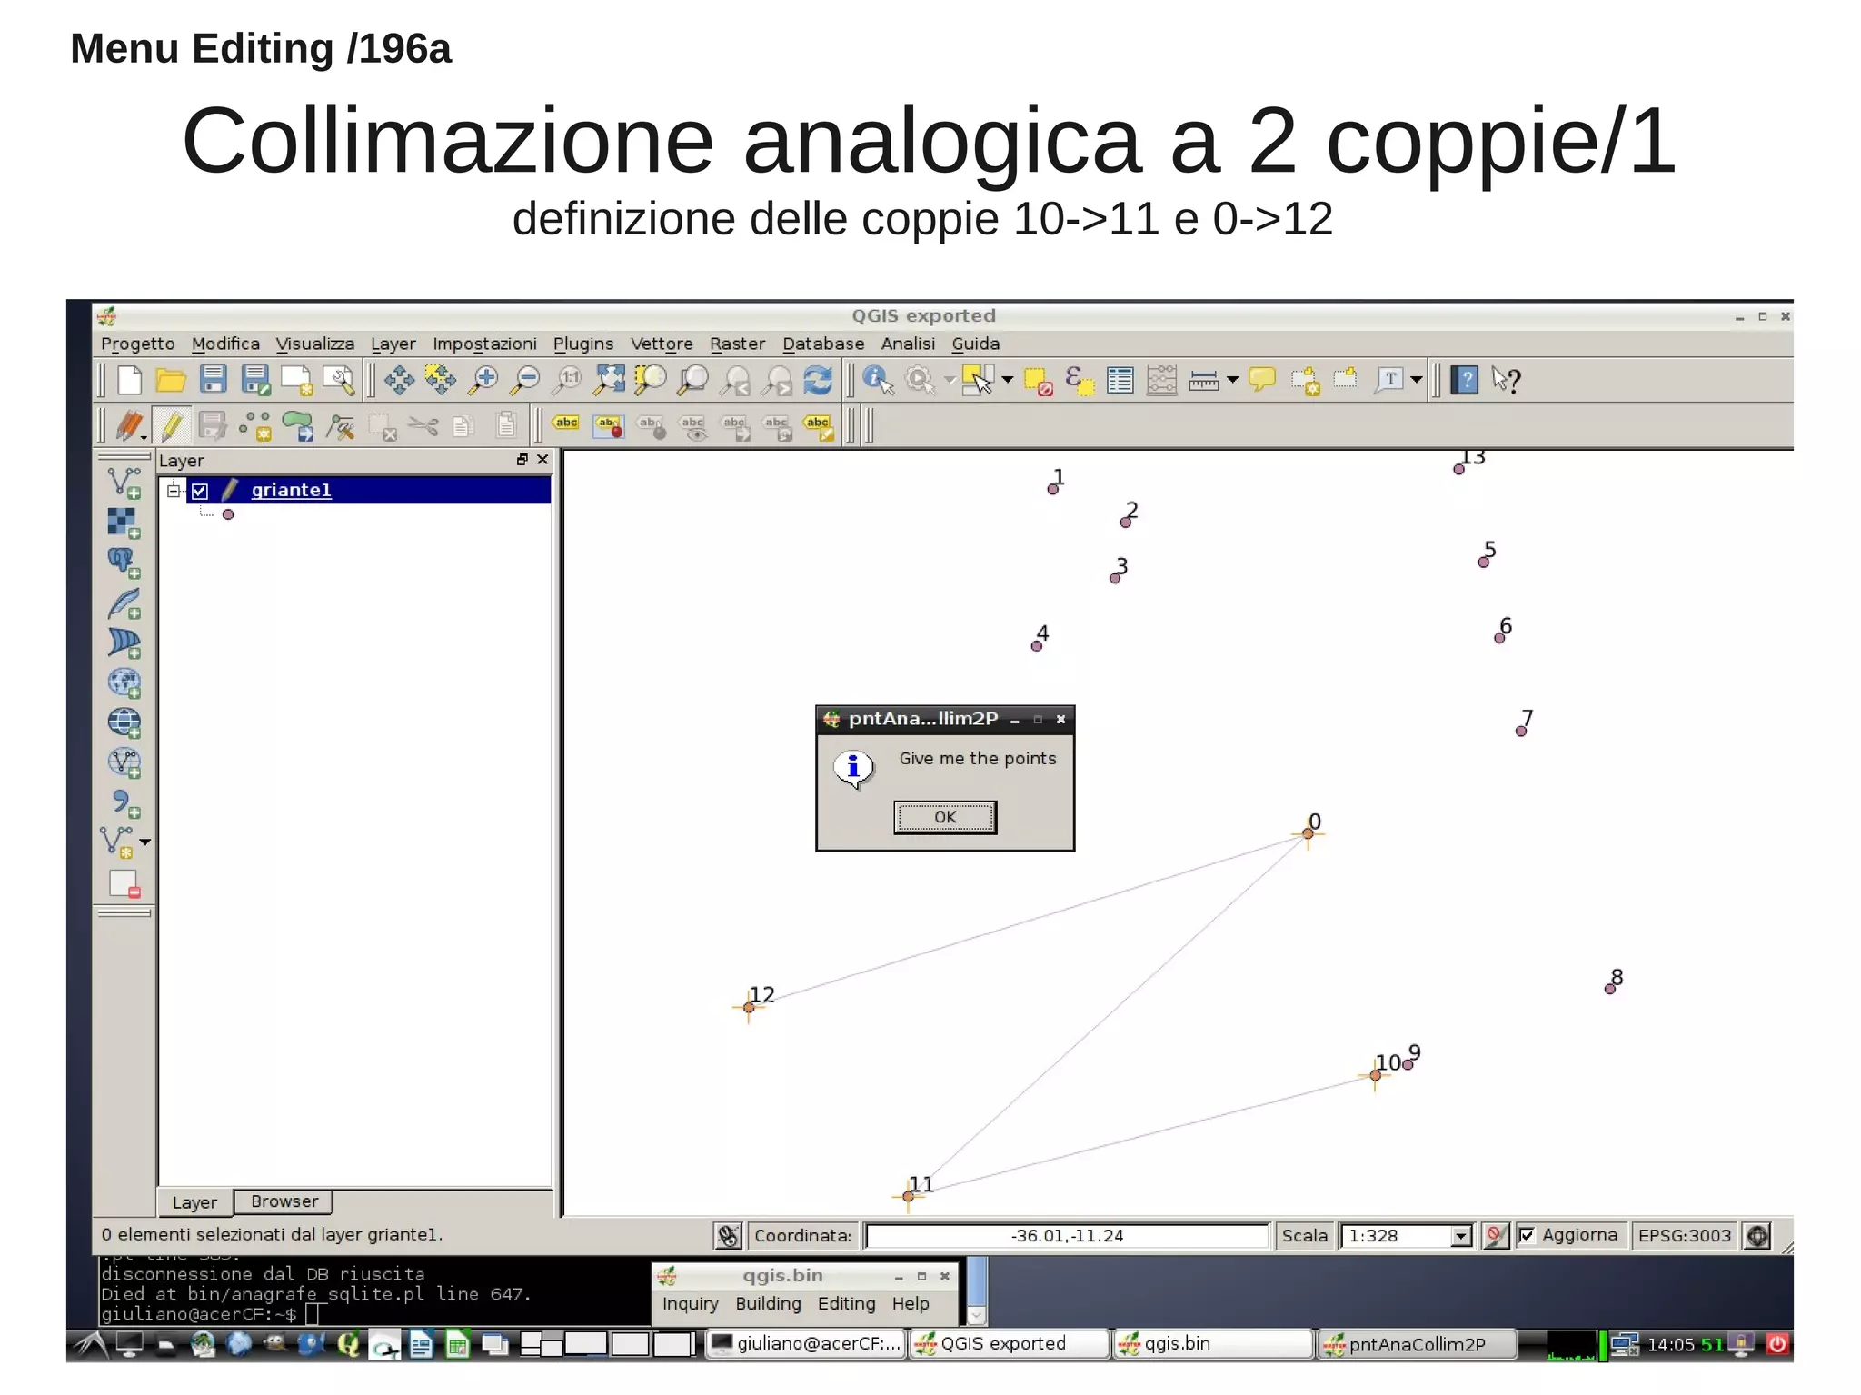
Task: Click the CRS status globe icon
Action: pyautogui.click(x=1757, y=1235)
